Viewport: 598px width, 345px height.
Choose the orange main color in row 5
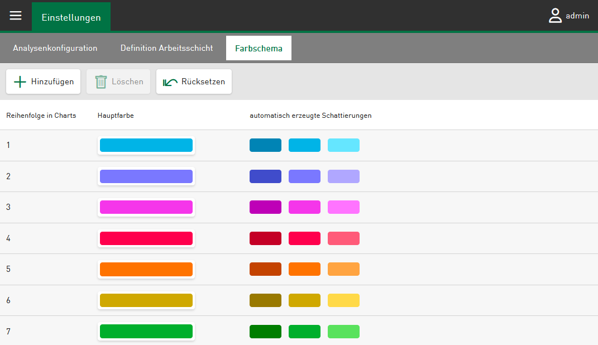[146, 269]
